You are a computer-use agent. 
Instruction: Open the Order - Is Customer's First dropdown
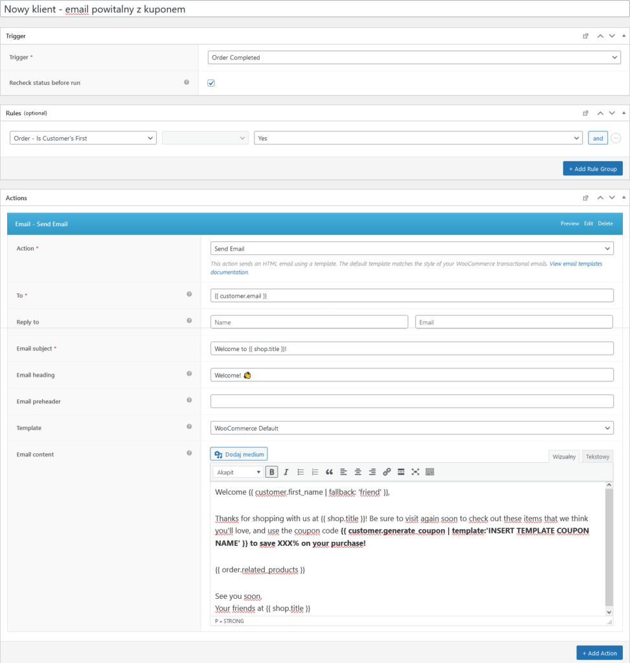point(83,139)
